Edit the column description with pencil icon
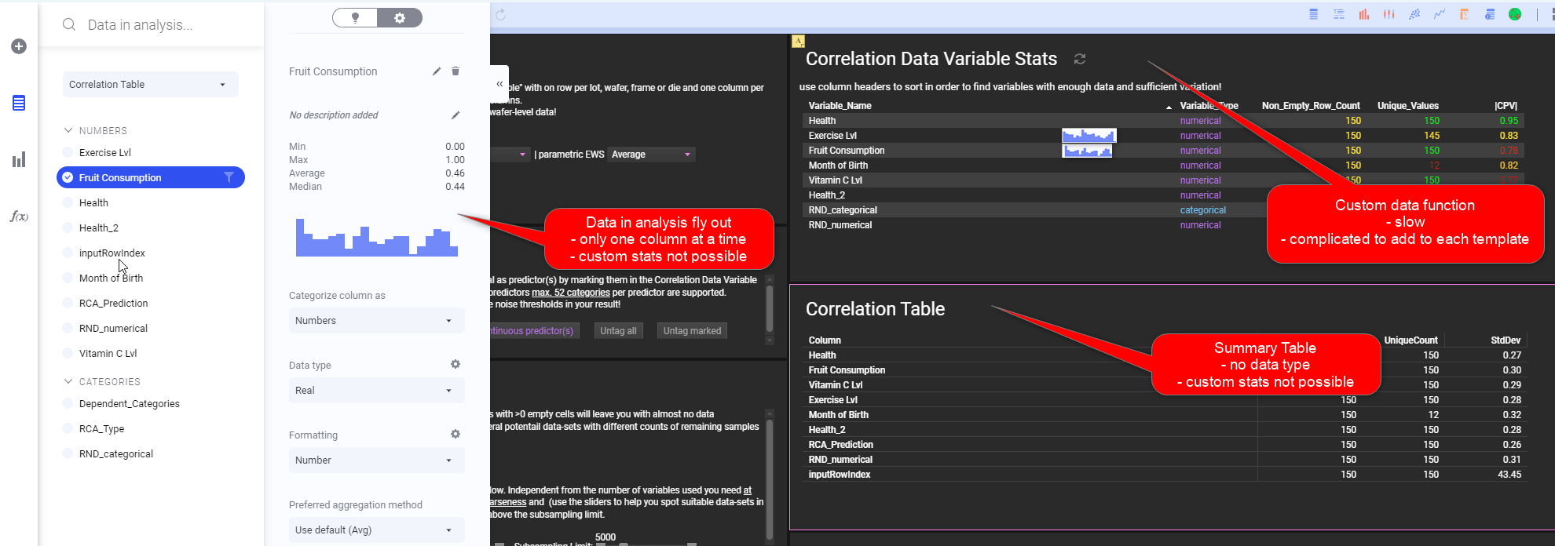The image size is (1555, 546). pyautogui.click(x=456, y=115)
